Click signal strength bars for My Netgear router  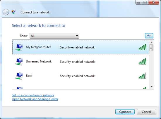point(142,47)
